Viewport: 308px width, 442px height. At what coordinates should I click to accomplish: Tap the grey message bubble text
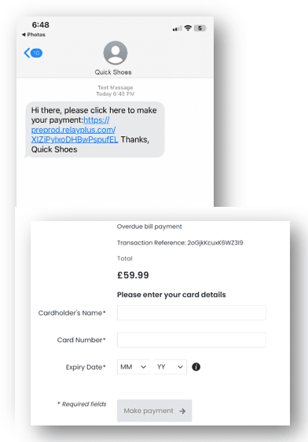[95, 130]
